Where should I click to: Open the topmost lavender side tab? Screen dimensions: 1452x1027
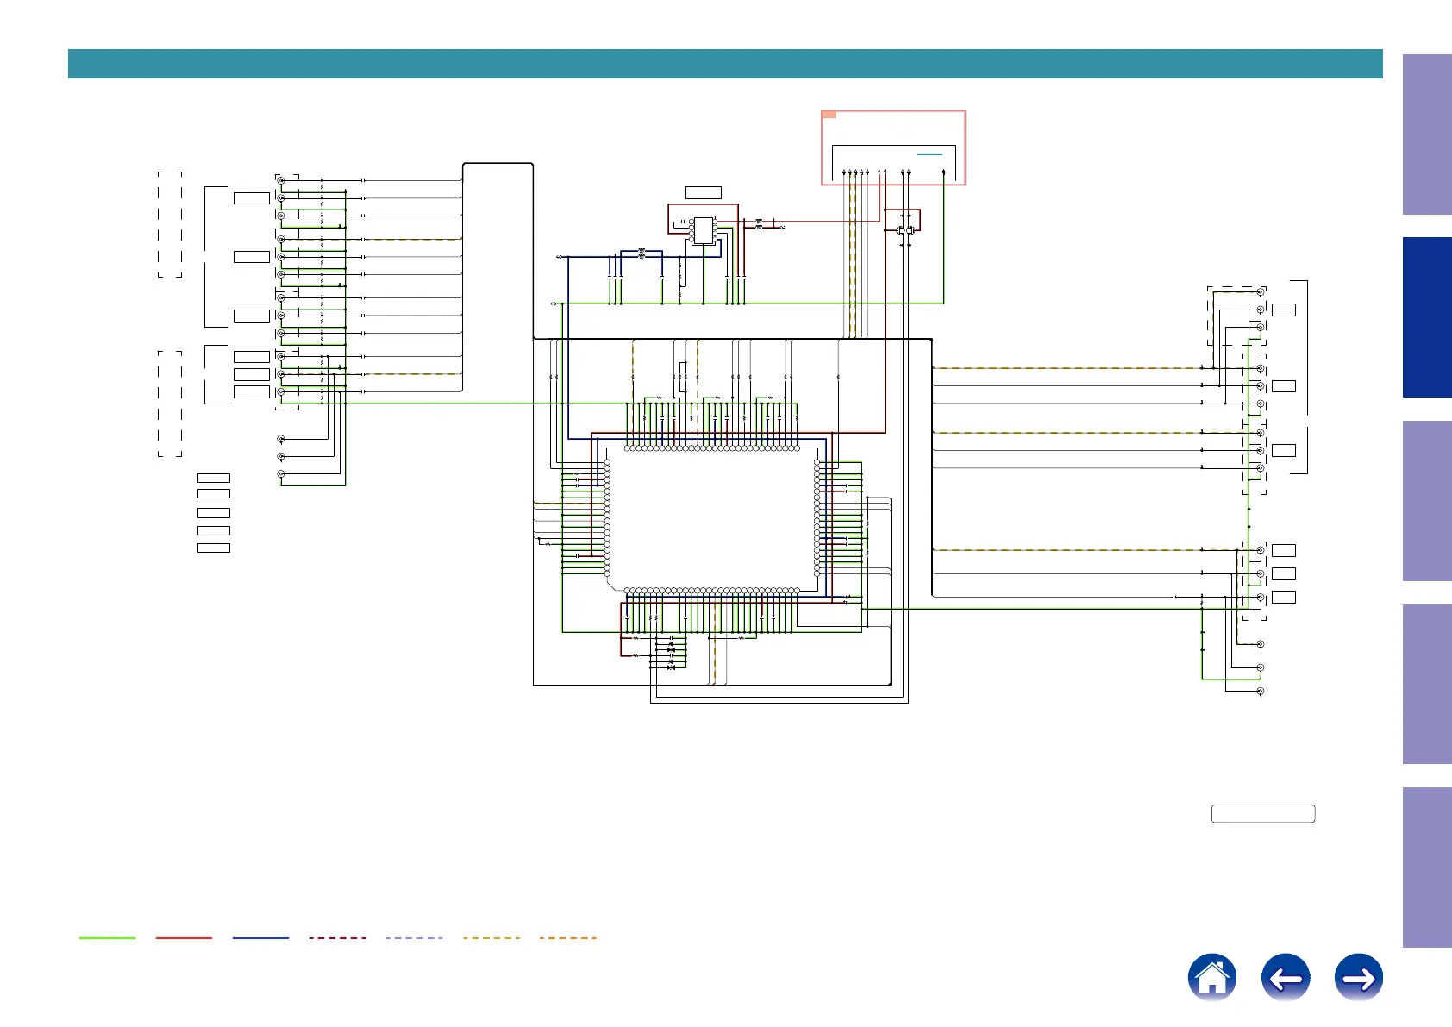point(1427,135)
